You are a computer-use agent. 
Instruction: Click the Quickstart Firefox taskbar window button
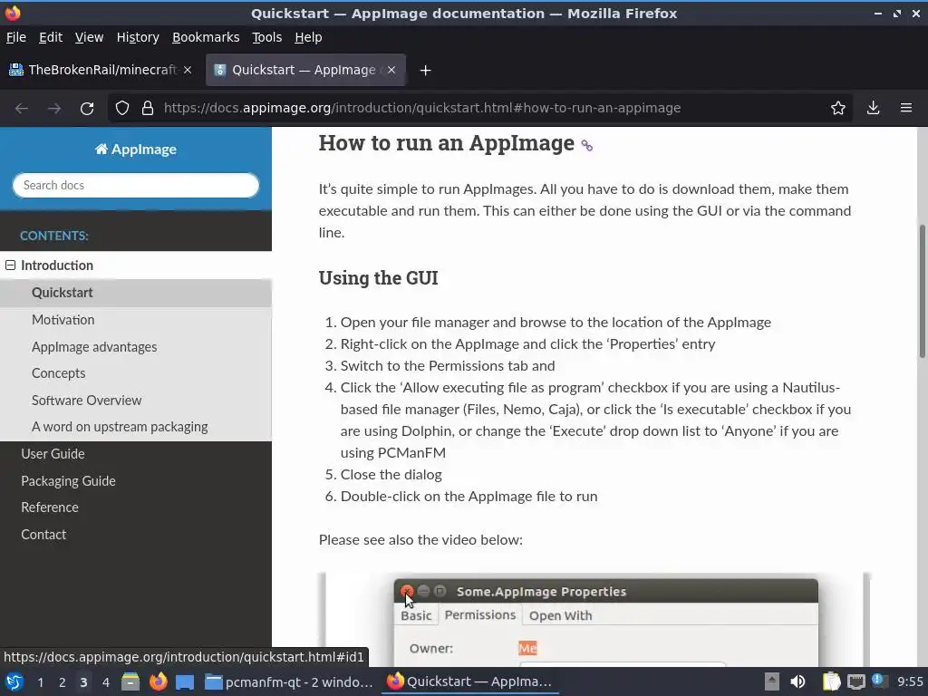click(470, 681)
